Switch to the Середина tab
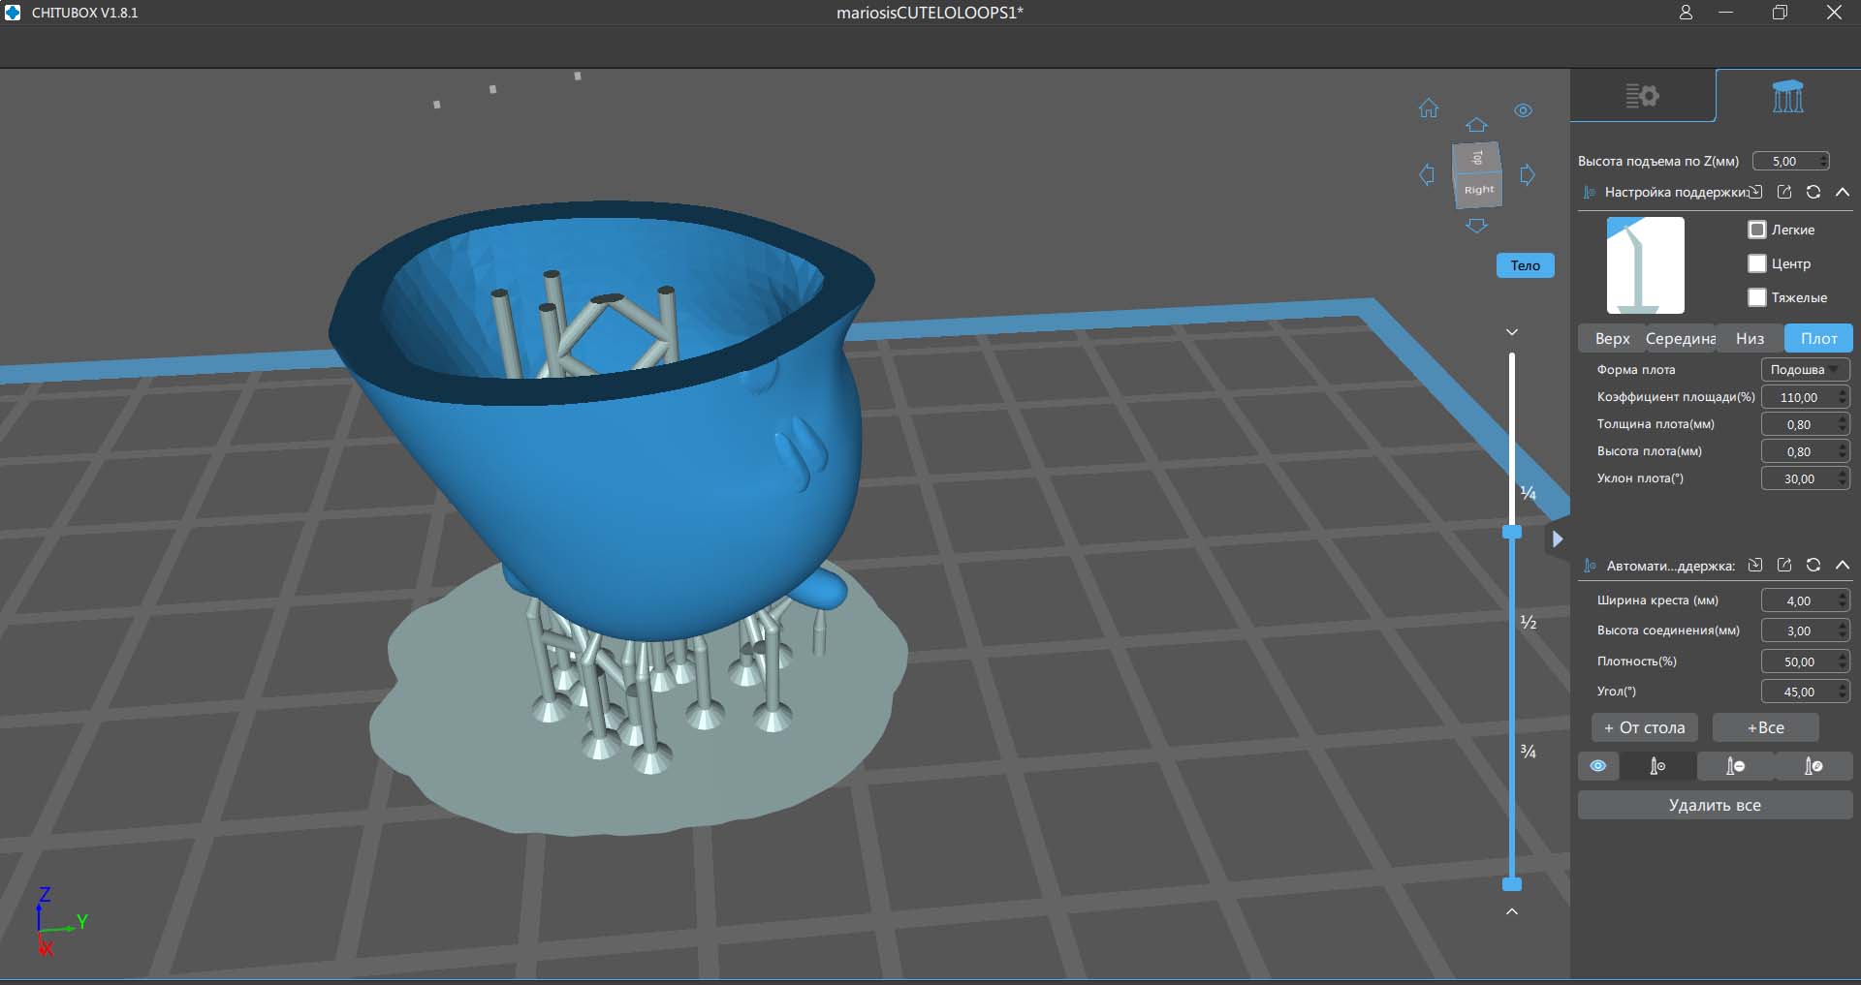This screenshot has height=985, width=1861. click(x=1680, y=338)
